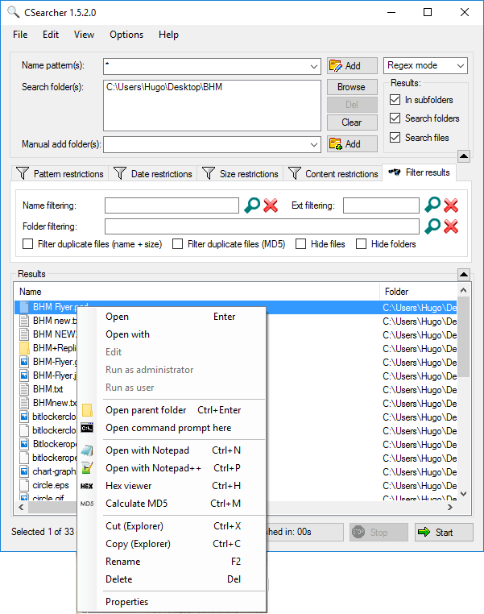Screen dimensions: 484x614
Task: Enable the Hide folders checkbox
Action: pyautogui.click(x=361, y=244)
